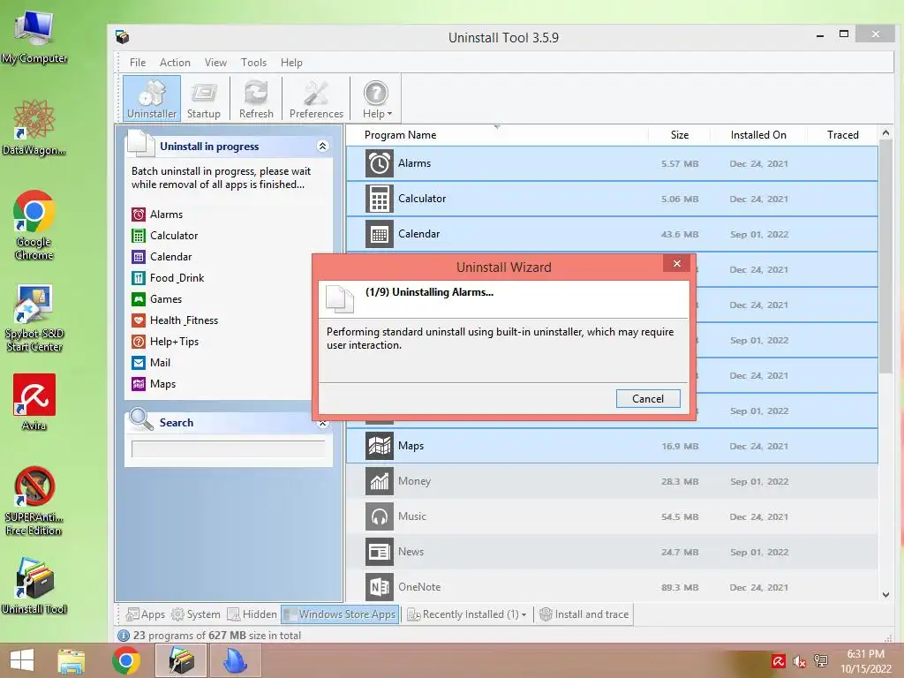Image resolution: width=904 pixels, height=678 pixels.
Task: Open Recently Installed (1) dropdown
Action: pos(467,614)
